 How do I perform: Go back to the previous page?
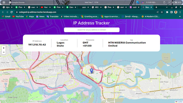point(3,12)
